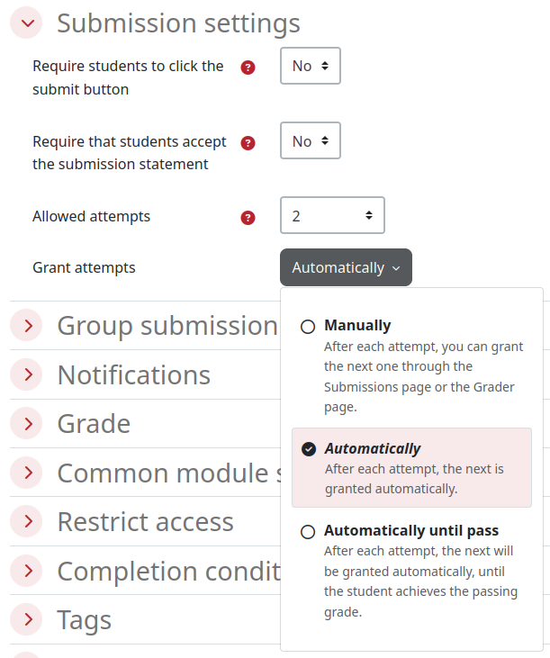Close the Grant attempts Automatically dropdown
Image resolution: width=550 pixels, height=658 pixels.
tap(346, 268)
